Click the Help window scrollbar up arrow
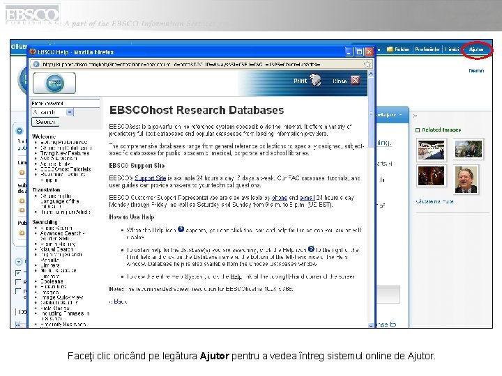 (x=371, y=74)
